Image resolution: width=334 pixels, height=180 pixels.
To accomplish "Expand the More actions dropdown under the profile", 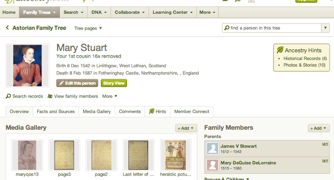I will [110, 96].
